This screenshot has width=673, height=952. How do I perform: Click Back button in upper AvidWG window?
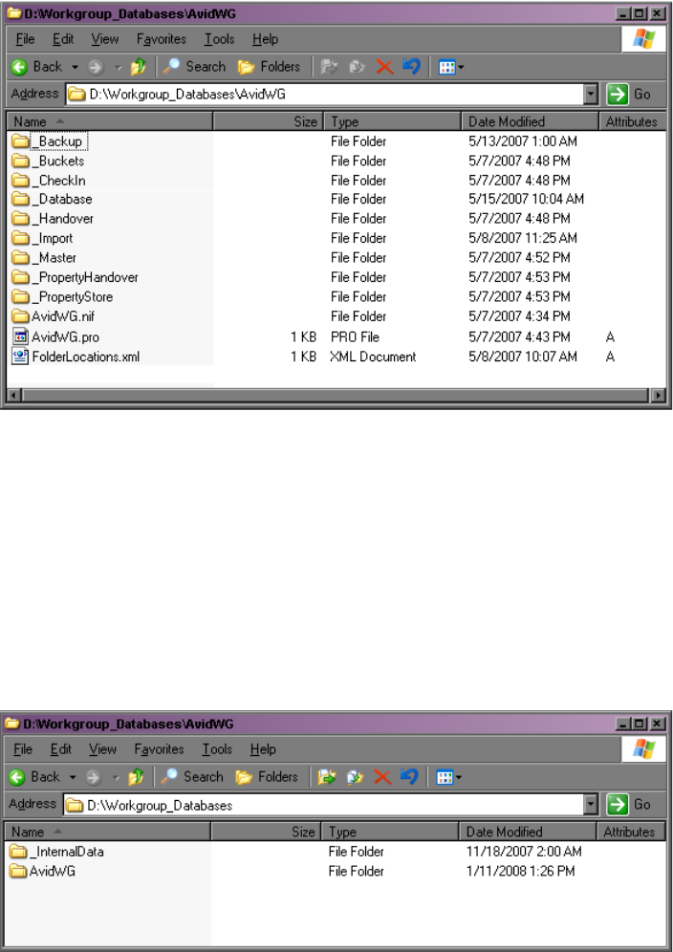(x=36, y=67)
